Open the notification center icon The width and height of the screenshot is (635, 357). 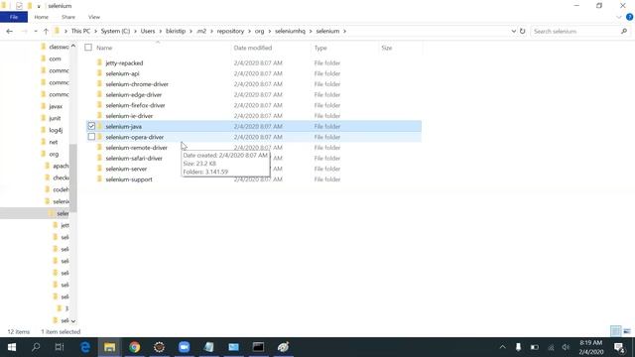point(619,347)
